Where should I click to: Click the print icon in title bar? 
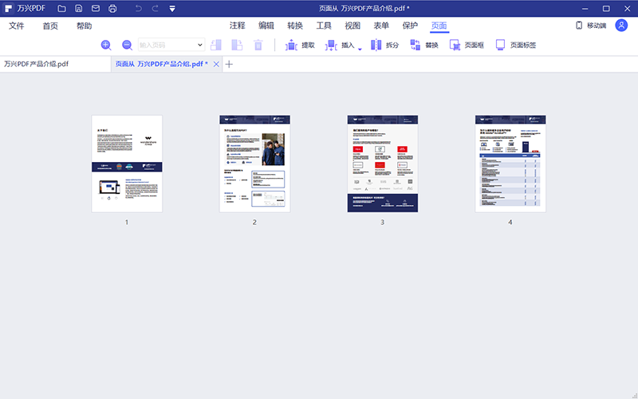[x=112, y=9]
